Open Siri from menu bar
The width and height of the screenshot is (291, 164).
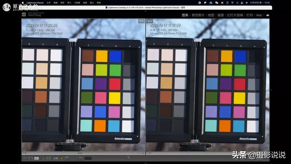(x=247, y=3)
